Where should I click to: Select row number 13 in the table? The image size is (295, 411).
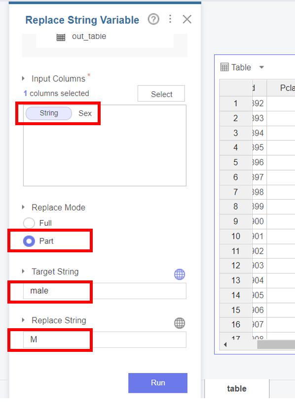tap(236, 280)
